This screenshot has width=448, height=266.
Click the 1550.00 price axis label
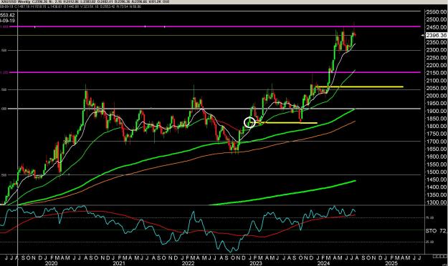coord(436,164)
